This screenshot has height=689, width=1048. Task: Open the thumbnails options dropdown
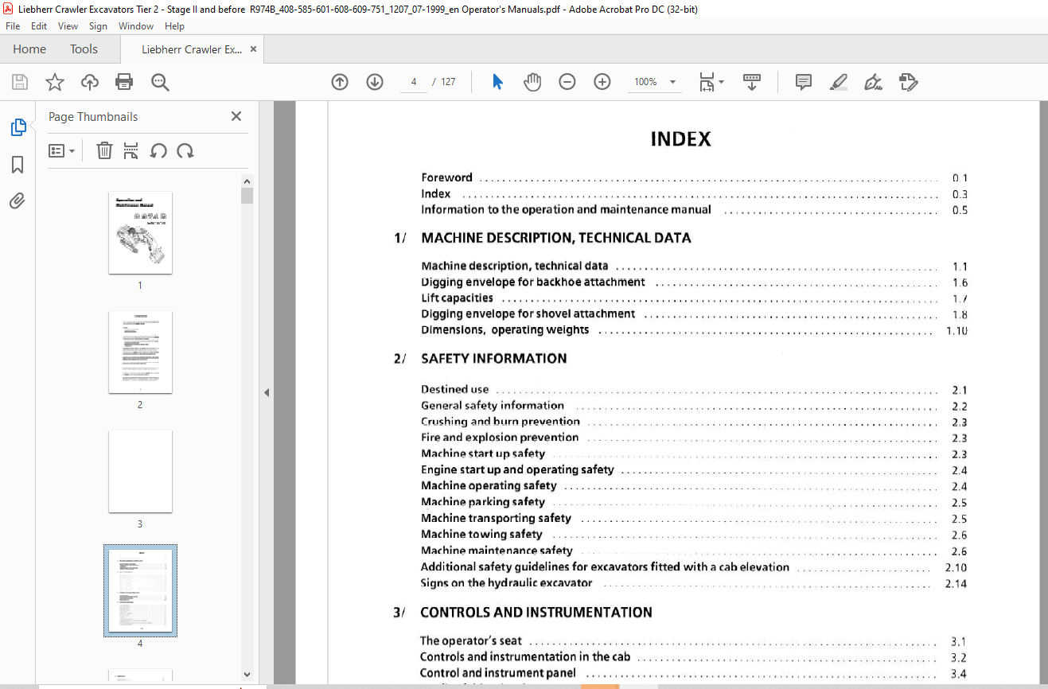[x=61, y=150]
